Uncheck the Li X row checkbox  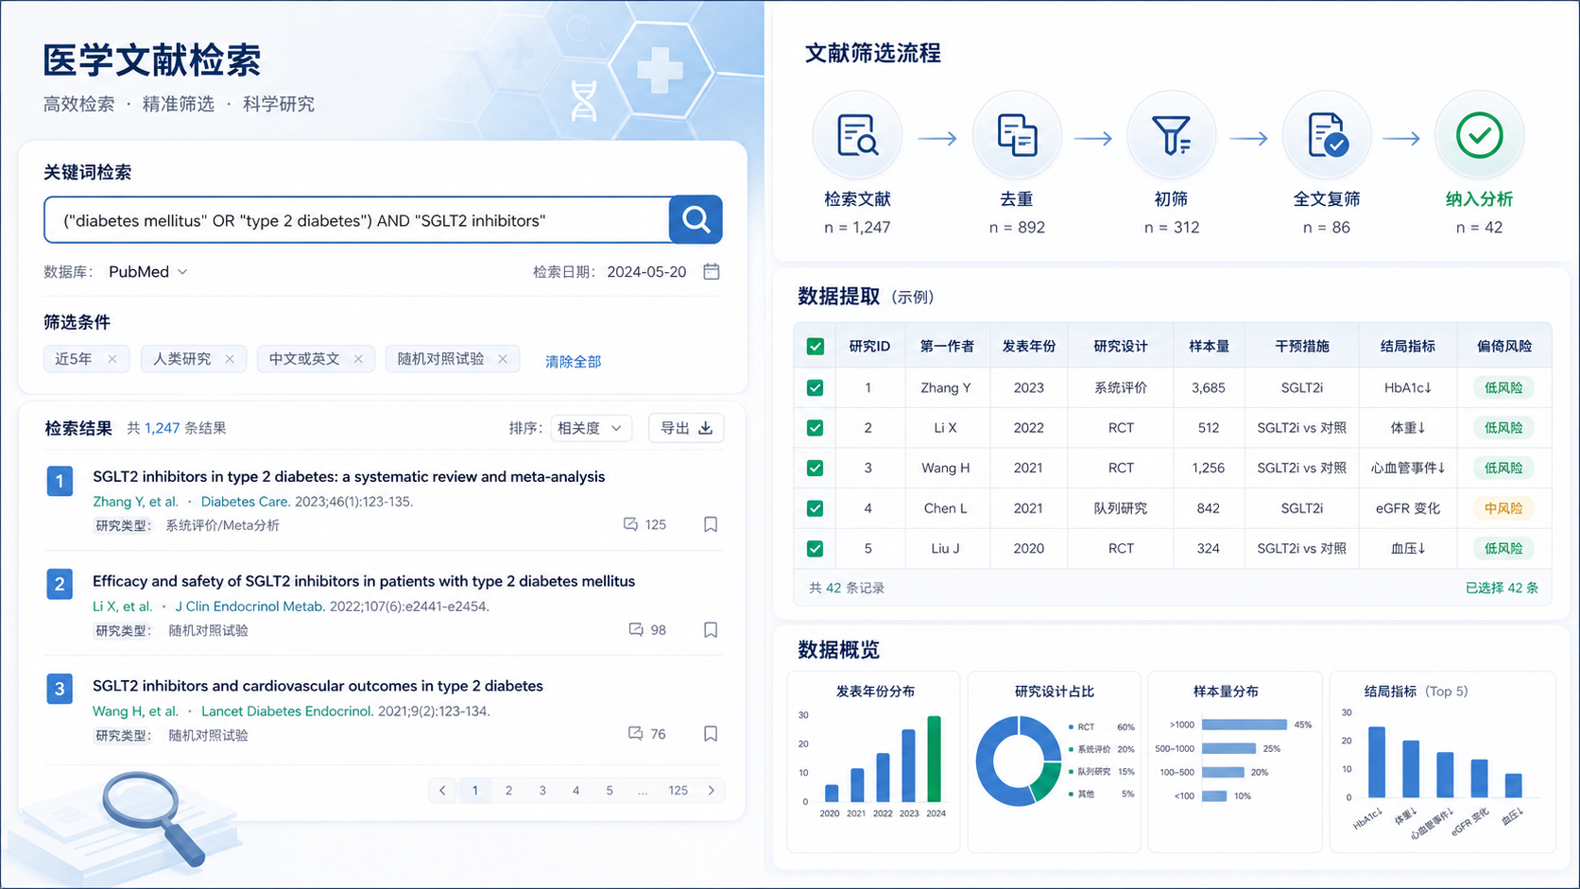[x=815, y=428]
